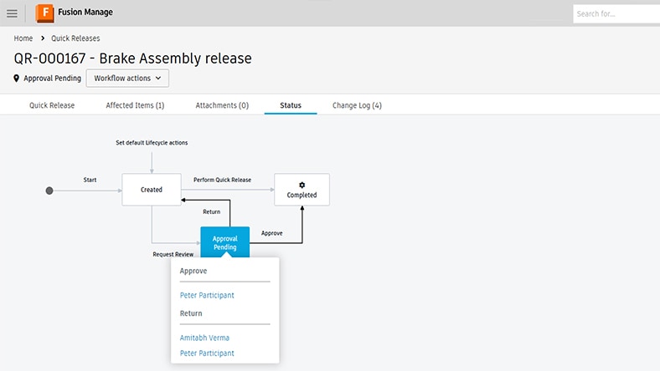Open Amitabh Verma user link

pyautogui.click(x=204, y=338)
